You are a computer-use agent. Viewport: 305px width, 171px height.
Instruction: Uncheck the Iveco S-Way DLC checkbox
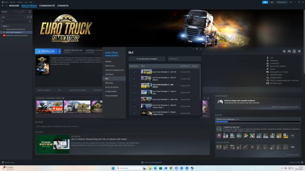click(134, 92)
